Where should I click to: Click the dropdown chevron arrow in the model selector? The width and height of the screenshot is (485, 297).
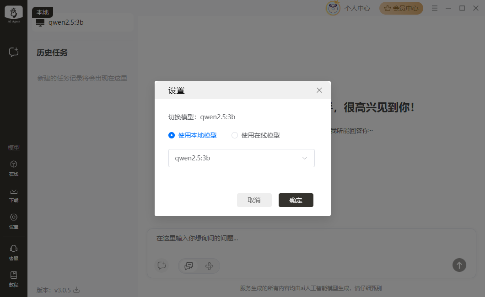point(305,158)
